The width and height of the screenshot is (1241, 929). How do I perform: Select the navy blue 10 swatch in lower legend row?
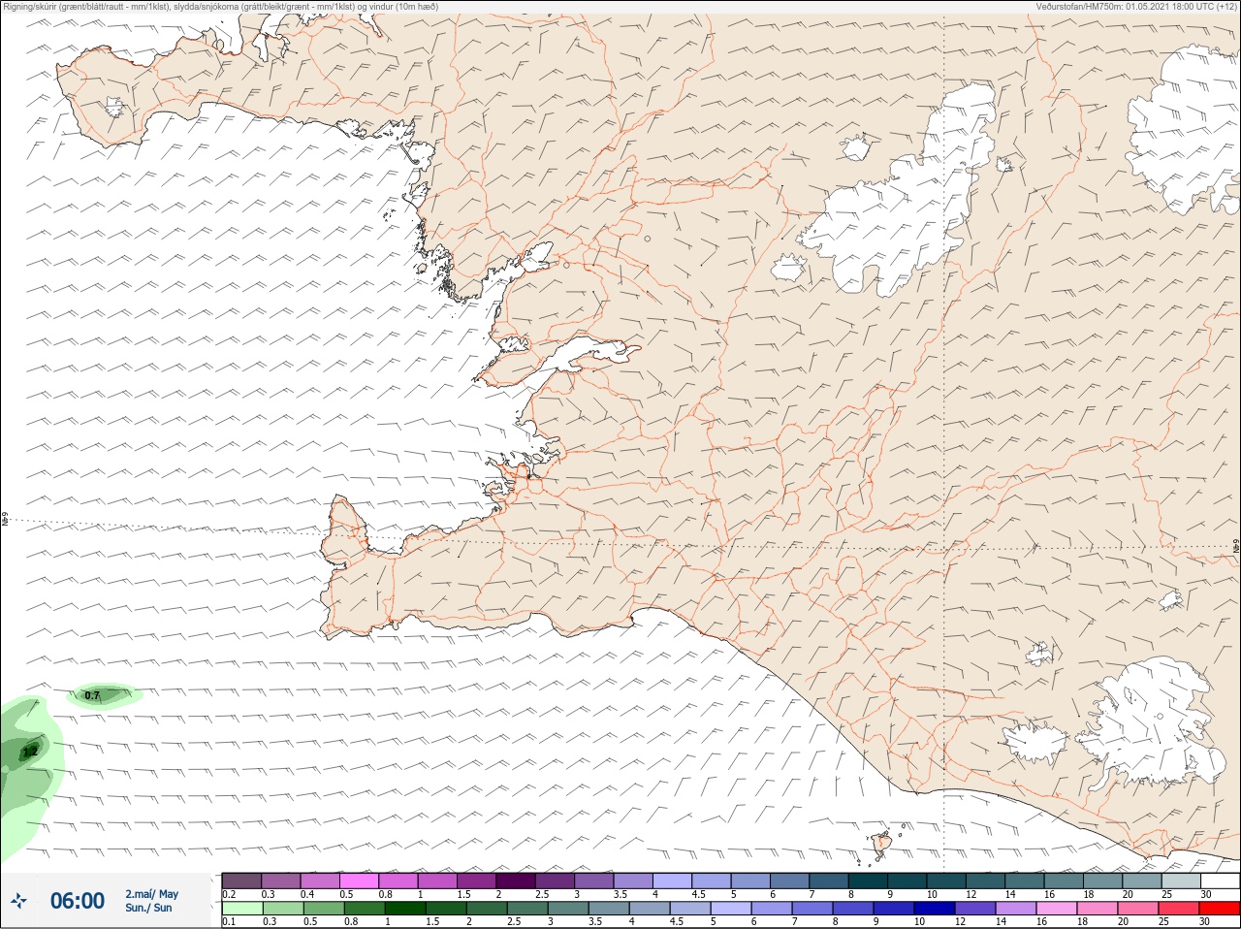[935, 909]
